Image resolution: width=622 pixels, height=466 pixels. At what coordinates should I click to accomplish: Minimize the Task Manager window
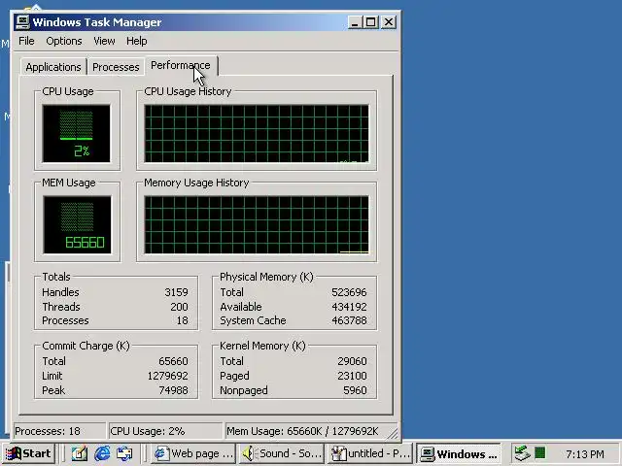pyautogui.click(x=355, y=21)
